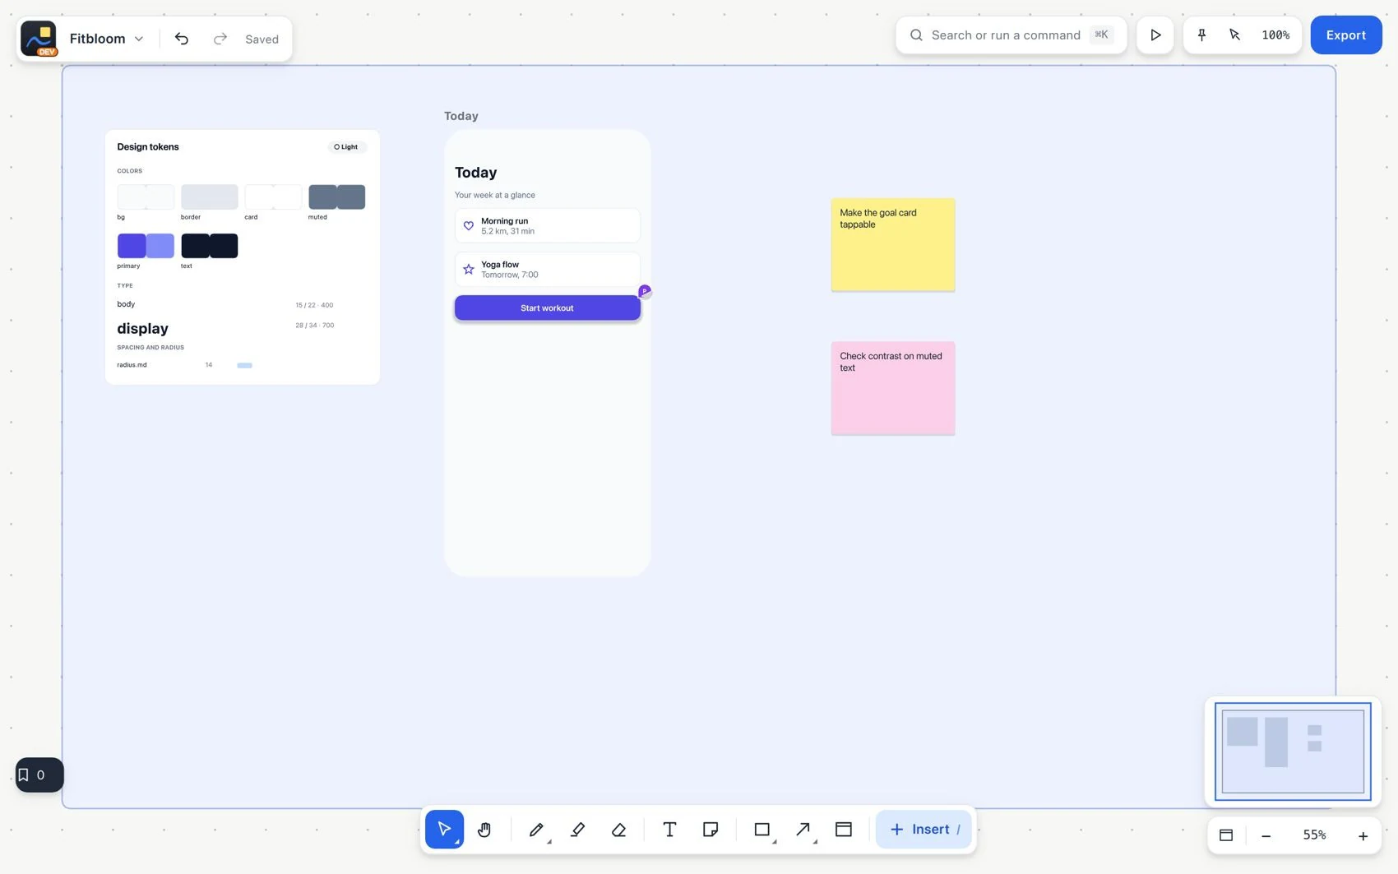The width and height of the screenshot is (1398, 874).
Task: Activate the Hand pan tool
Action: 484,829
